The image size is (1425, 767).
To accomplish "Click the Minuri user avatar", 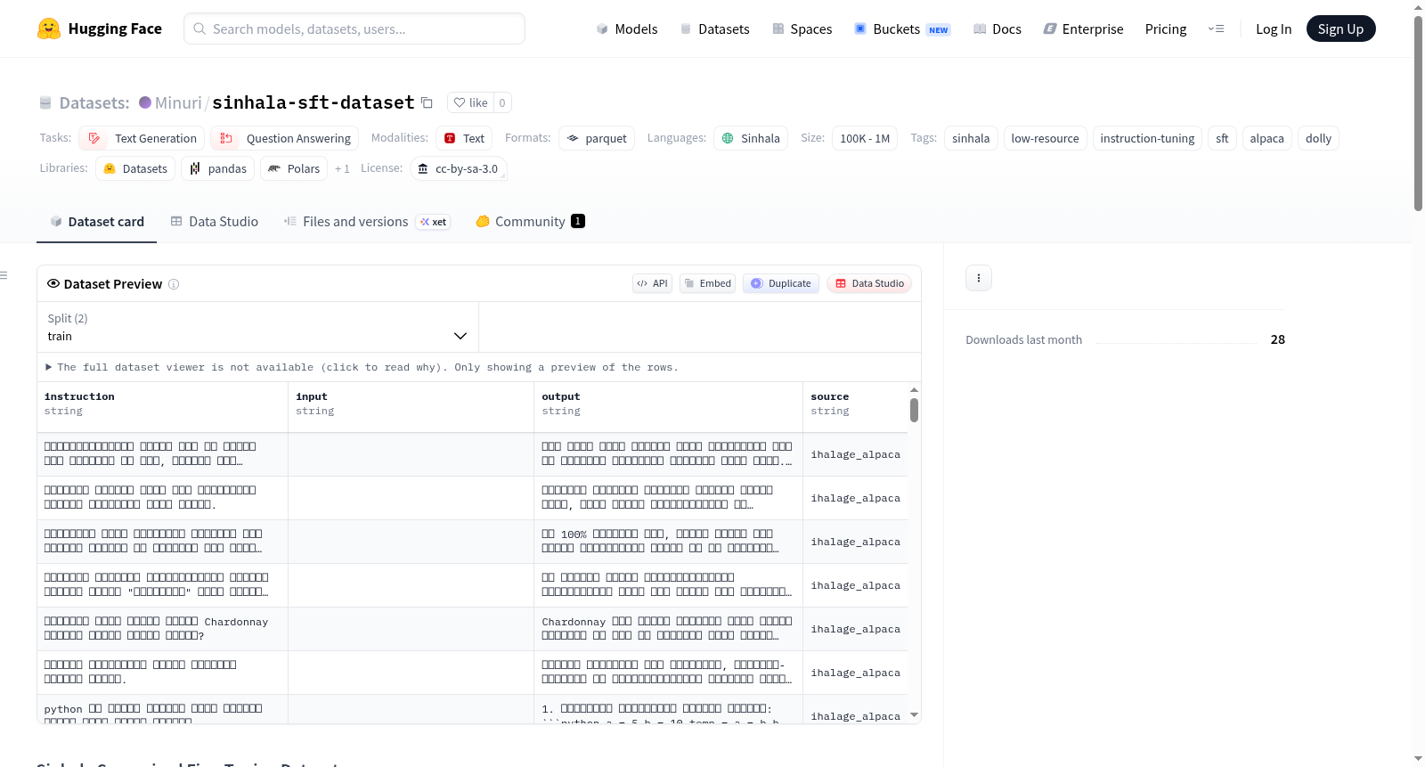I will tap(145, 102).
